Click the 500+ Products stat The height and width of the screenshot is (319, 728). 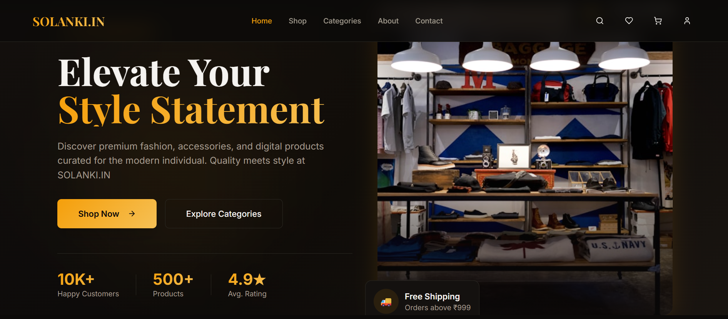point(173,285)
